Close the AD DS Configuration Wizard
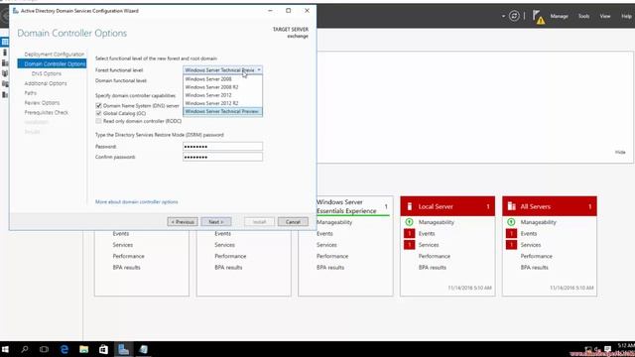 coord(307,11)
